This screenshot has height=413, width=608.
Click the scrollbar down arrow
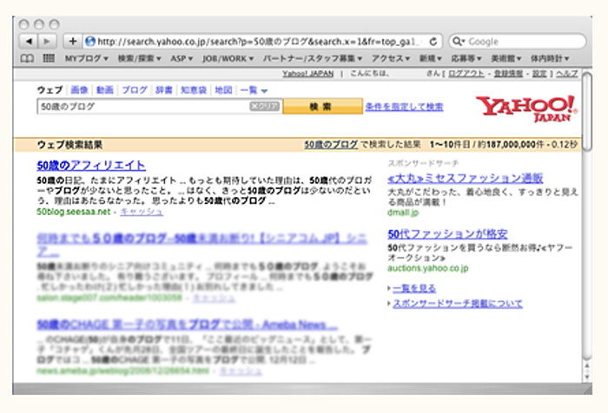point(587,377)
